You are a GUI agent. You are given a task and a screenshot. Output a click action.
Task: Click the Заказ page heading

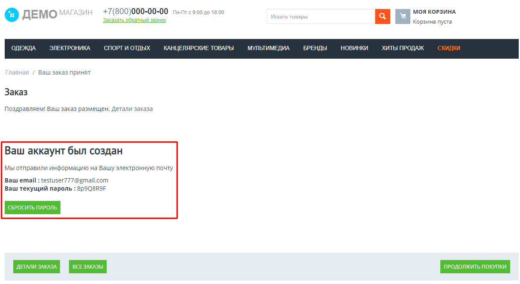(x=16, y=92)
